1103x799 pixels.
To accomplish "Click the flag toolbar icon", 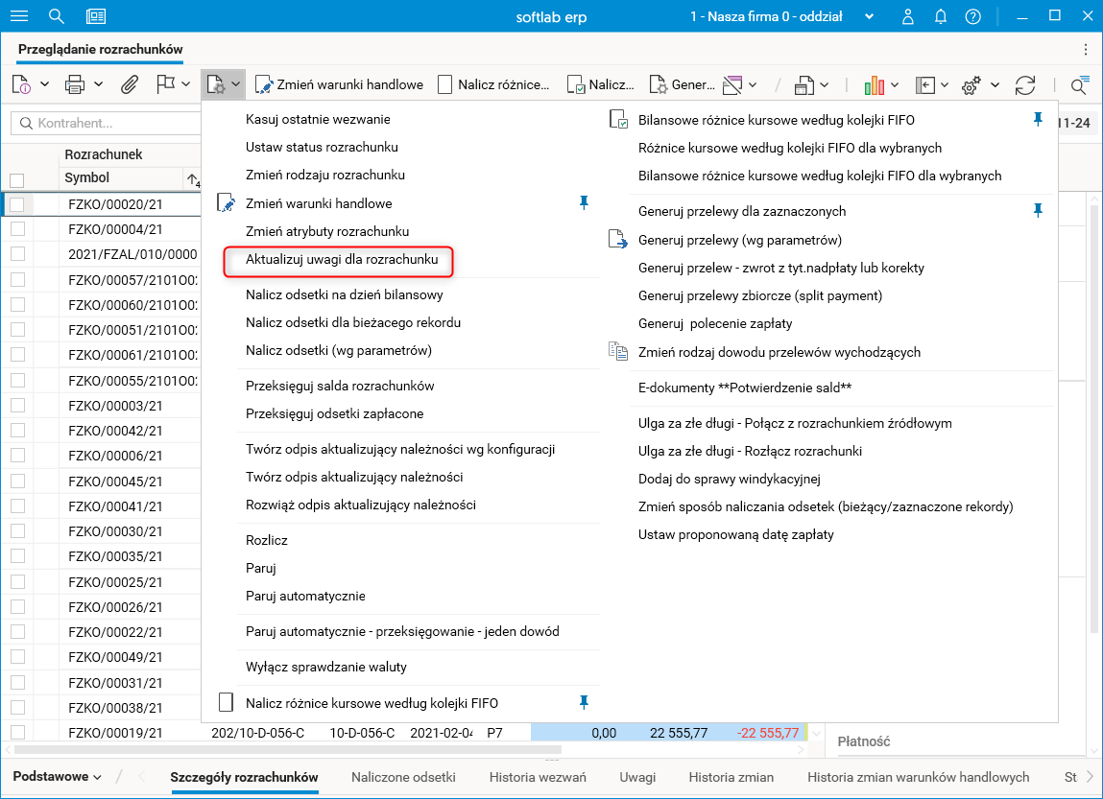I will coord(166,84).
